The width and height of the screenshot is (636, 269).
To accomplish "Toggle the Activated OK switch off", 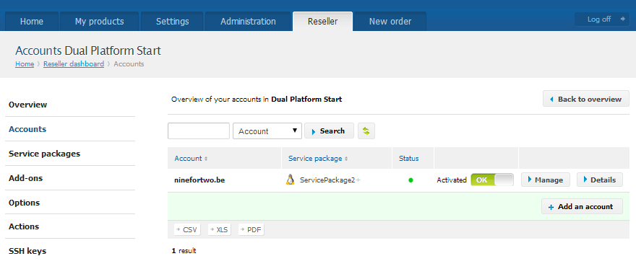I will click(492, 180).
